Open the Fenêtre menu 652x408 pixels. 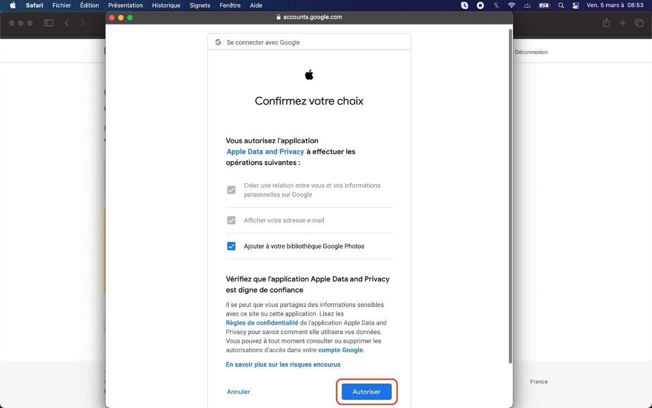coord(230,5)
